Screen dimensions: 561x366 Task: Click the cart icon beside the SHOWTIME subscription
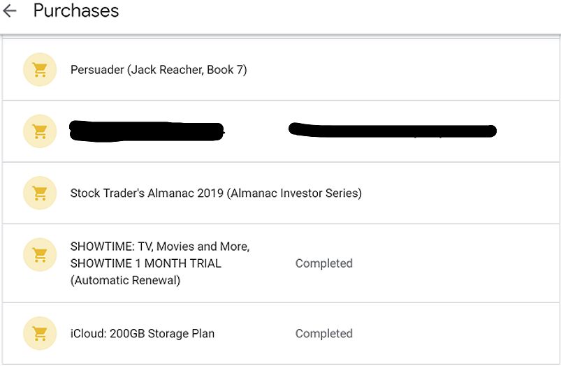click(x=40, y=255)
